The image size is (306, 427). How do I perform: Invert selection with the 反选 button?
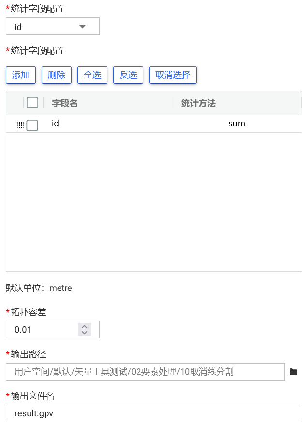(x=128, y=75)
